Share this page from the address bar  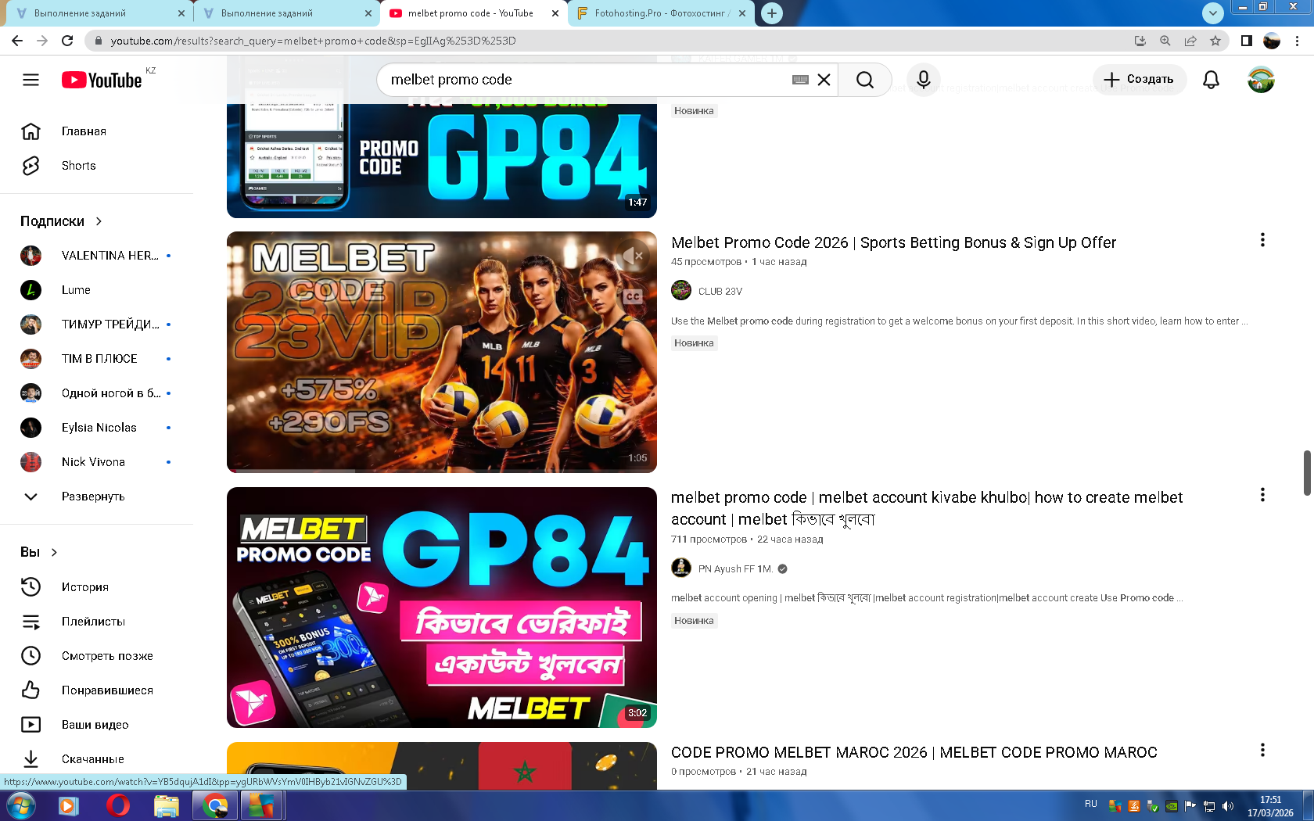pyautogui.click(x=1190, y=41)
